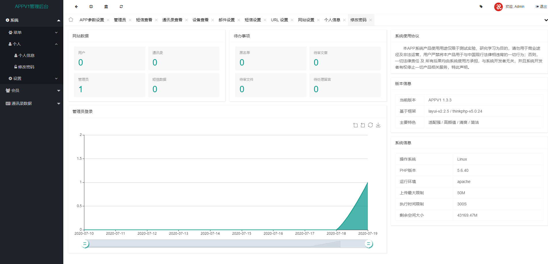This screenshot has width=548, height=264.
Task: Click the fullscreen crosshair icon in top bar
Action: [91, 7]
